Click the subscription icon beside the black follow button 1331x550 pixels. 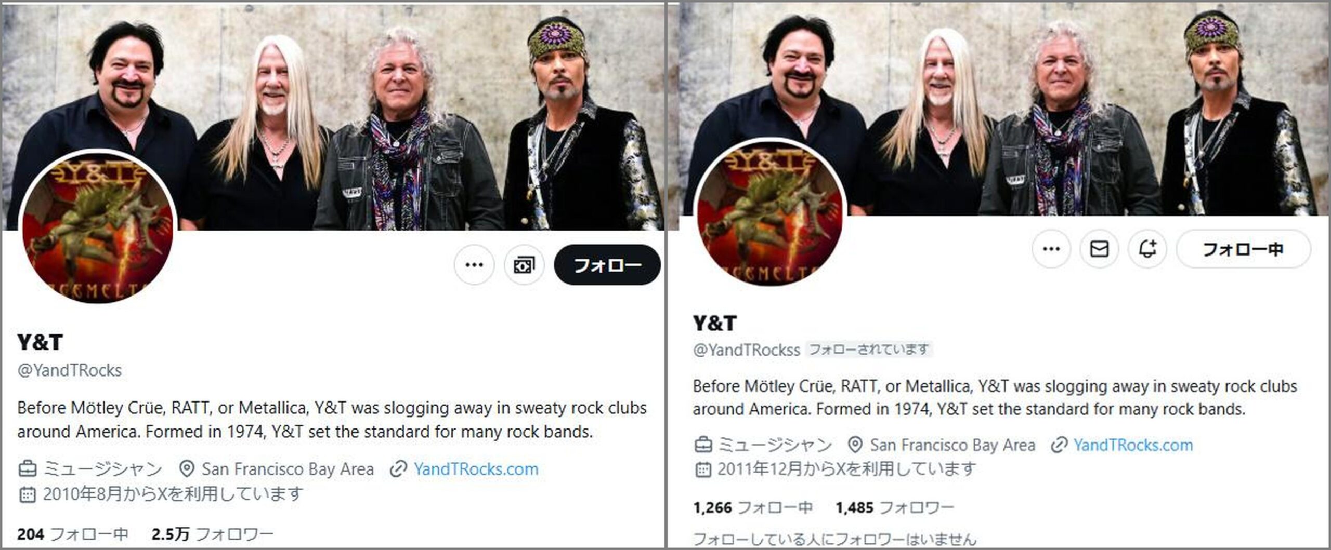click(x=524, y=265)
